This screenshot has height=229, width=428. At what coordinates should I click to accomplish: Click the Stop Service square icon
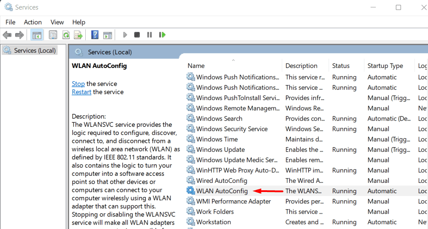tap(137, 35)
